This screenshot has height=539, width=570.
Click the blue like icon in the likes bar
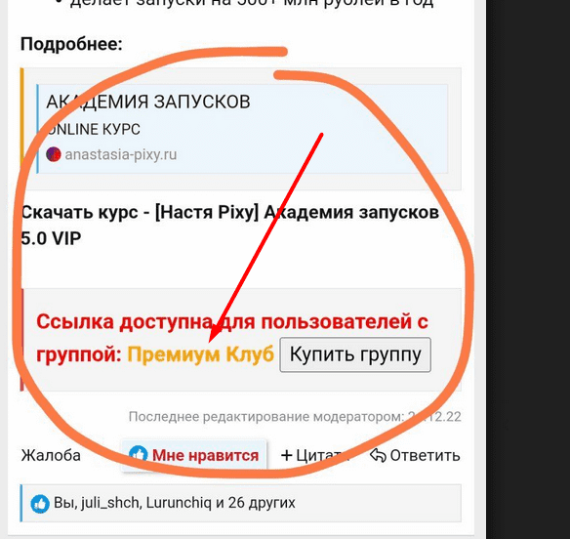click(40, 504)
